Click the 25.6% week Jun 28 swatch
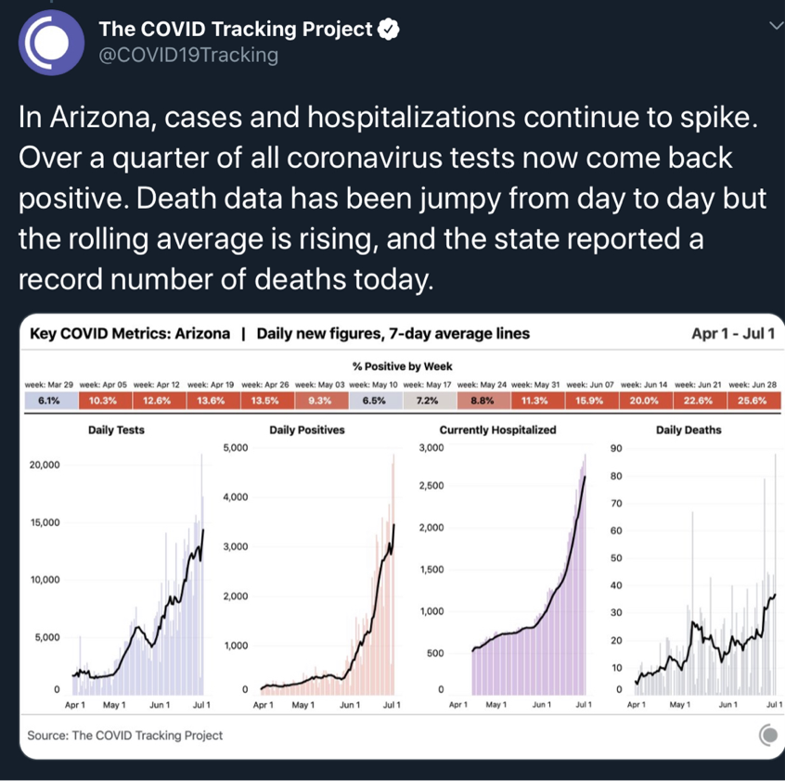785x781 pixels. [753, 402]
